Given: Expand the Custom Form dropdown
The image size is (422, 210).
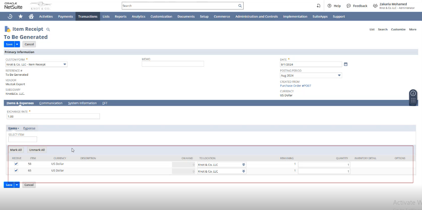Looking at the screenshot, I should tap(65, 64).
